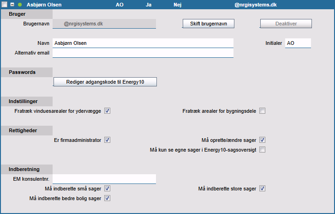Toggle the Er firmaadministrator checkbox

(x=107, y=140)
